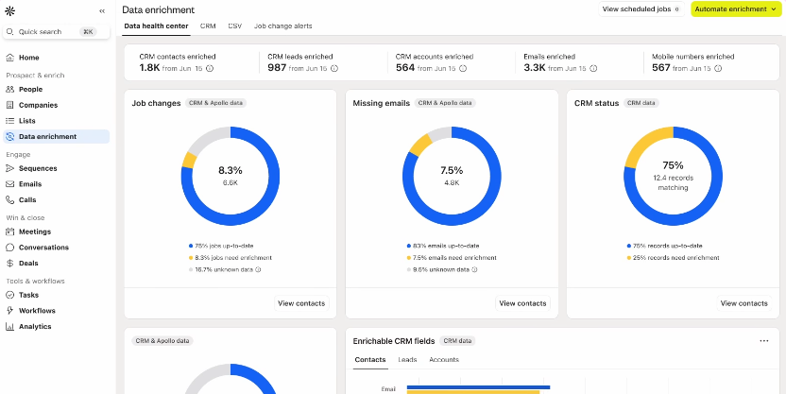Select the Leads tab in Enrichable CRM fields
The height and width of the screenshot is (394, 786).
pos(407,360)
